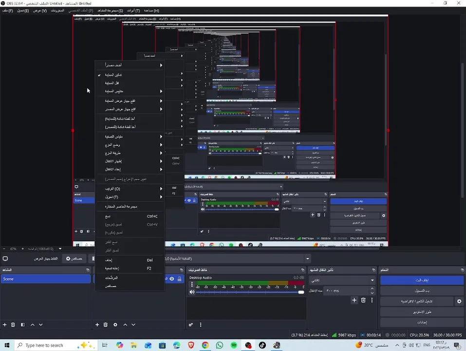Viewport: 466px width, 351px height.
Task: Remove selected scene with trash icon
Action: click(13, 325)
